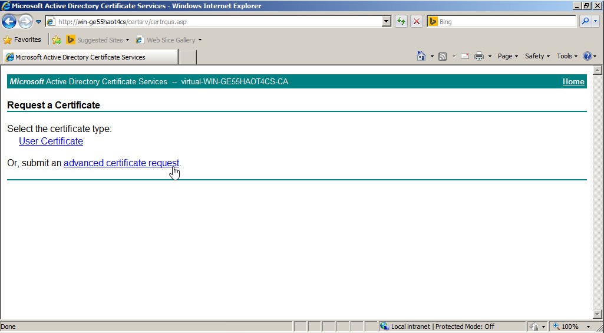Follow the User Certificate link
This screenshot has height=333, width=604.
[51, 141]
